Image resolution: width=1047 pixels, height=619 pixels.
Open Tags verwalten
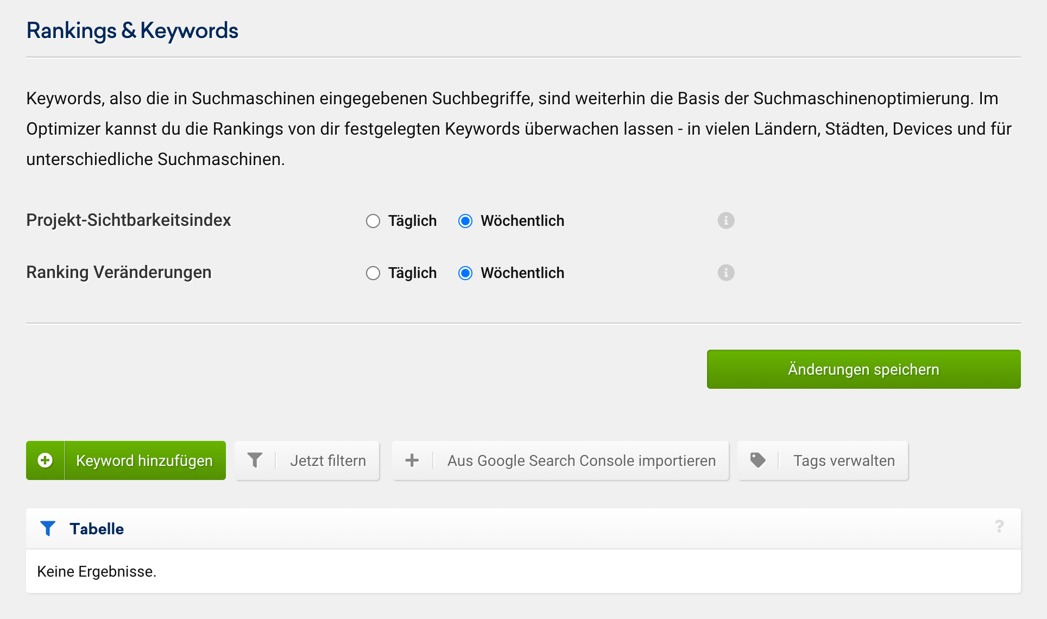844,460
